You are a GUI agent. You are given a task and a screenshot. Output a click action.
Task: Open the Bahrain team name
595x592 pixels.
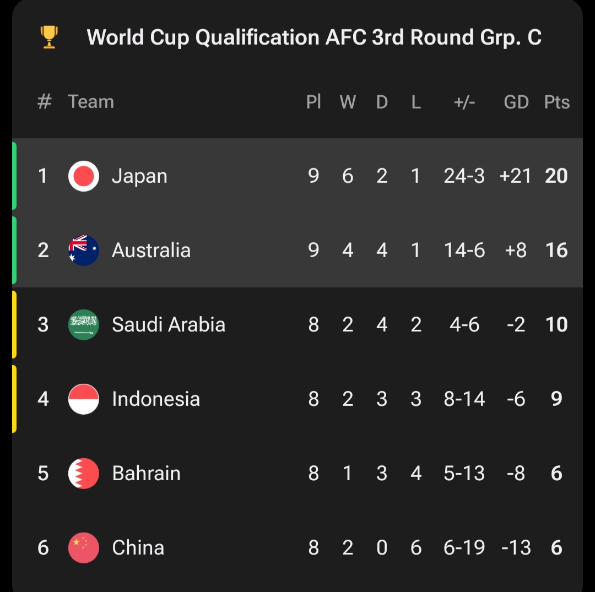pos(146,473)
